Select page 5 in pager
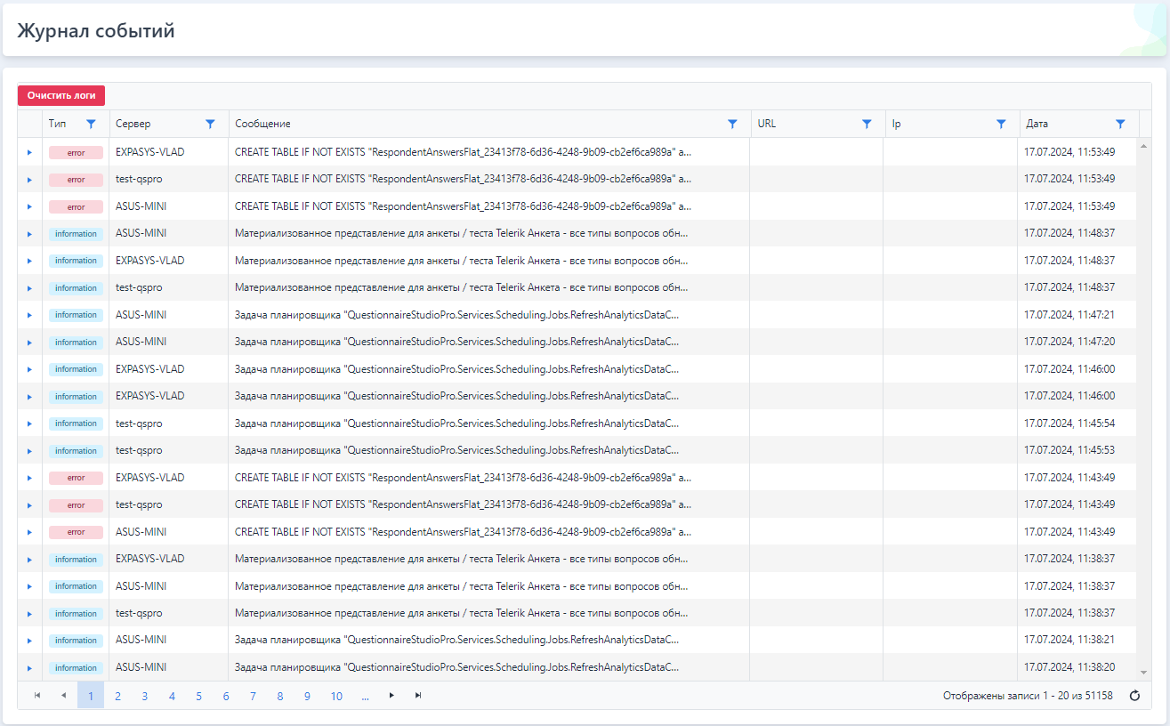This screenshot has width=1170, height=726. click(x=198, y=696)
